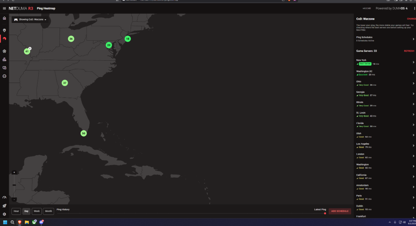Click the ADD SCHEDULE button

(x=340, y=211)
